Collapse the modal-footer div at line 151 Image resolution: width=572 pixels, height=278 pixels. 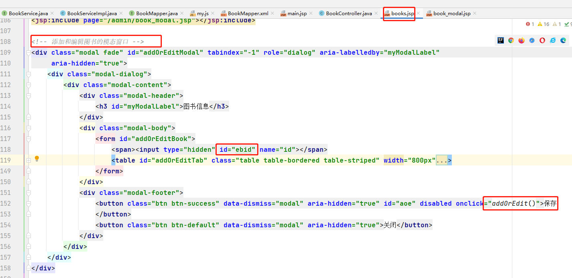point(28,193)
